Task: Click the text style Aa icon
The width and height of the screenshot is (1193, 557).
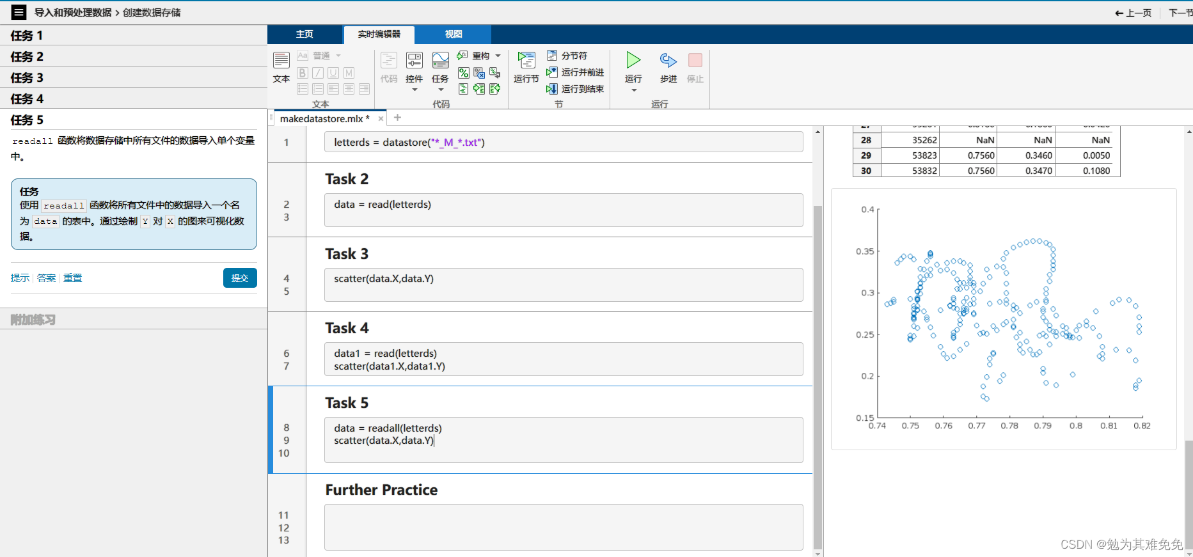Action: point(303,56)
